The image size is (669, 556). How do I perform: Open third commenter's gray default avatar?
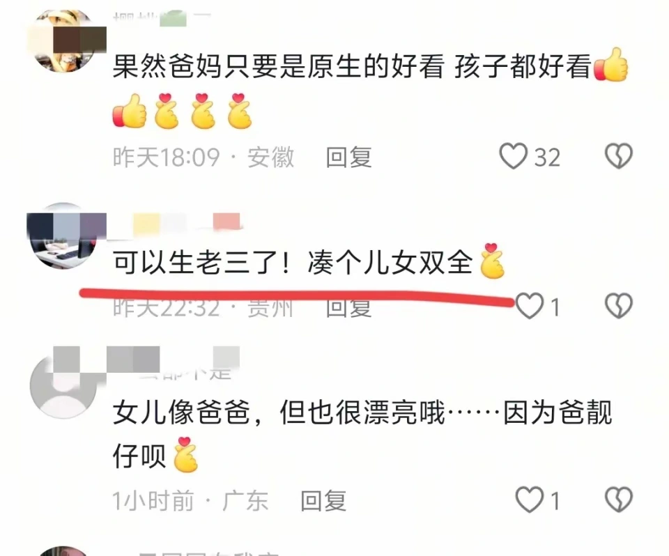pyautogui.click(x=64, y=385)
